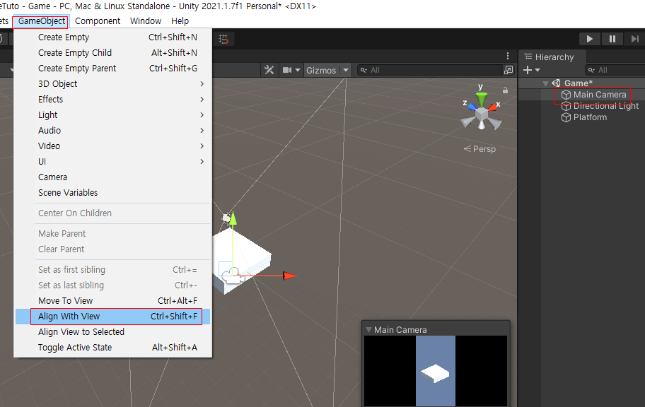The width and height of the screenshot is (645, 407).
Task: Toggle Persp projection label
Action: (x=480, y=149)
